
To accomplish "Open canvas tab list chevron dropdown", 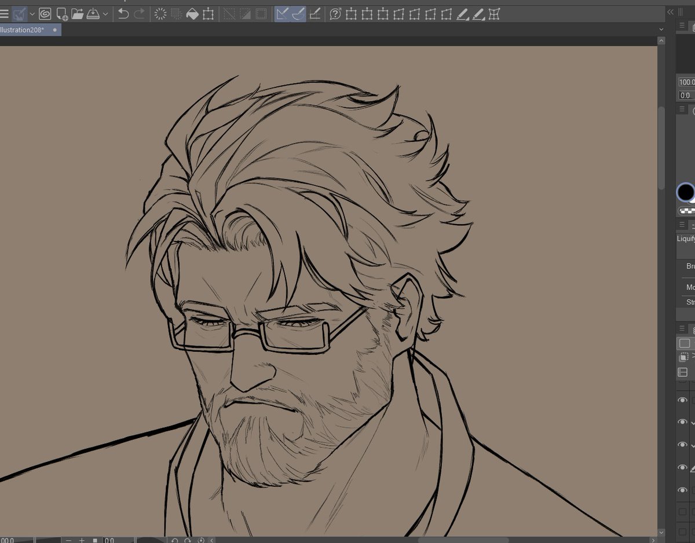I will pyautogui.click(x=661, y=30).
